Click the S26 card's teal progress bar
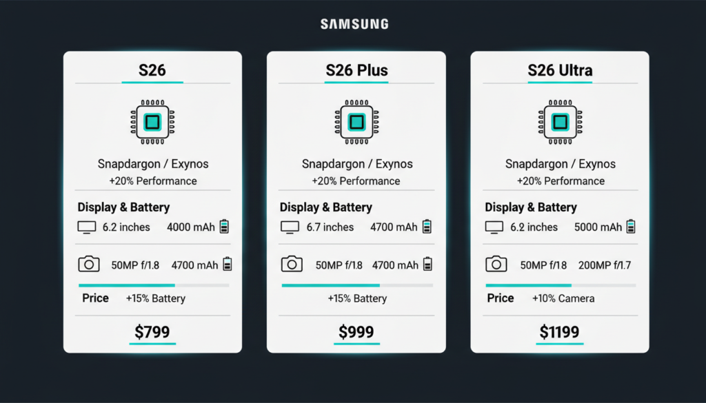Screen dimensions: 706x403 pos(127,285)
